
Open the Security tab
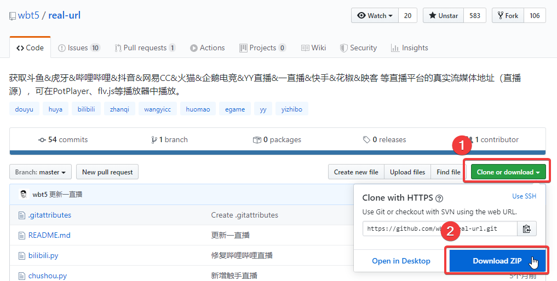pos(358,48)
